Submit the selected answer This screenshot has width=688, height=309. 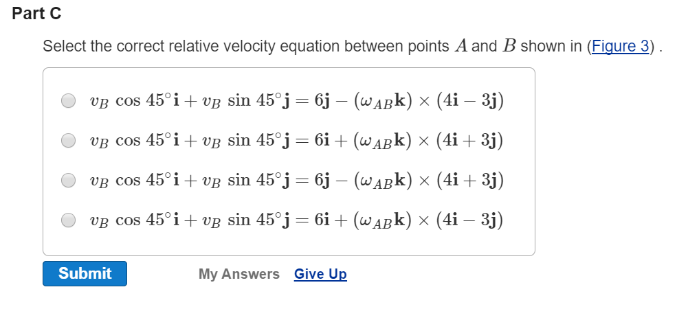tap(85, 273)
